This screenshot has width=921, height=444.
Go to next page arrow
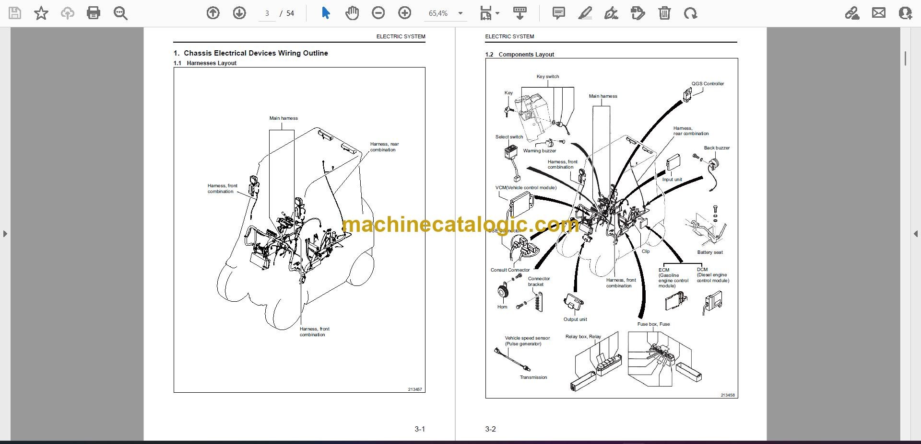click(x=239, y=13)
